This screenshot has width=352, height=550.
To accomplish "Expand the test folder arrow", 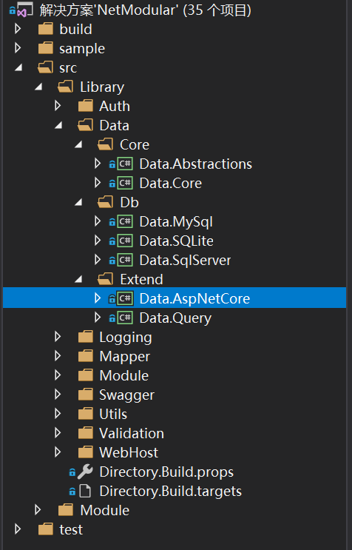I will tap(18, 529).
